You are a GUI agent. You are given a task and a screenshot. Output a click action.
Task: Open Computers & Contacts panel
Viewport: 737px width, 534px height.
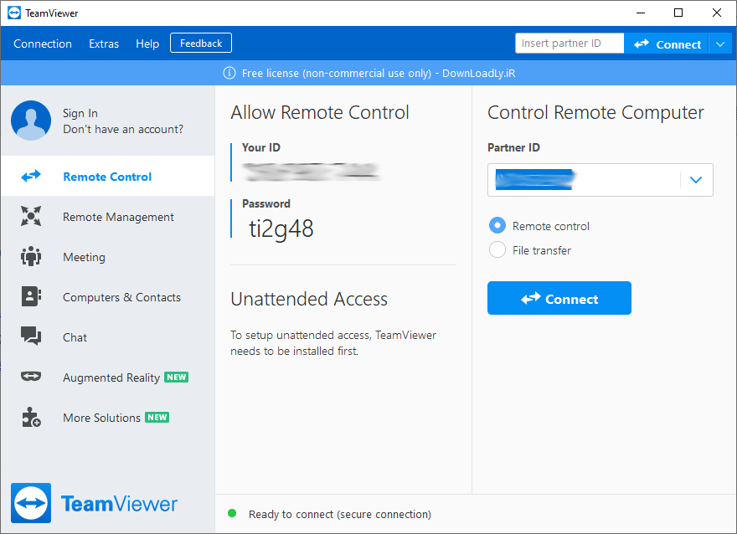coord(30,297)
